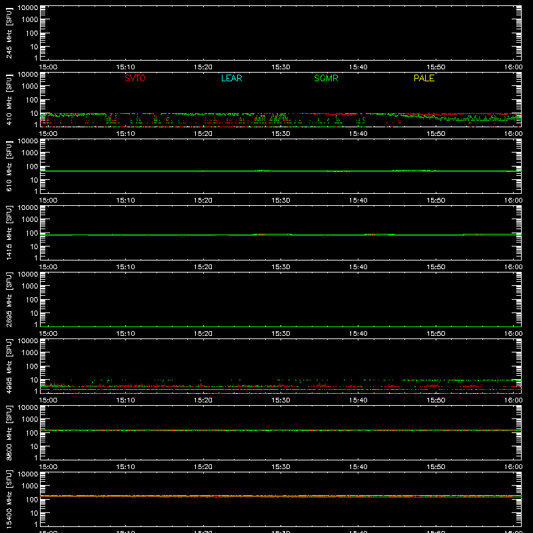Click 15:00 time label below 1415 MHz plot
Screen dimensions: 533x533
point(48,267)
